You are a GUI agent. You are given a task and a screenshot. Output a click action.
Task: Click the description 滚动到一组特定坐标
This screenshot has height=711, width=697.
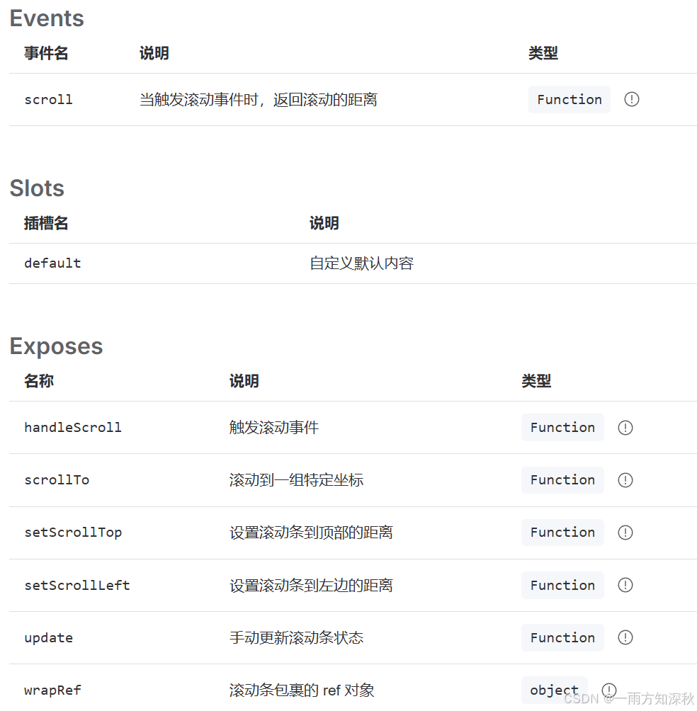point(296,480)
